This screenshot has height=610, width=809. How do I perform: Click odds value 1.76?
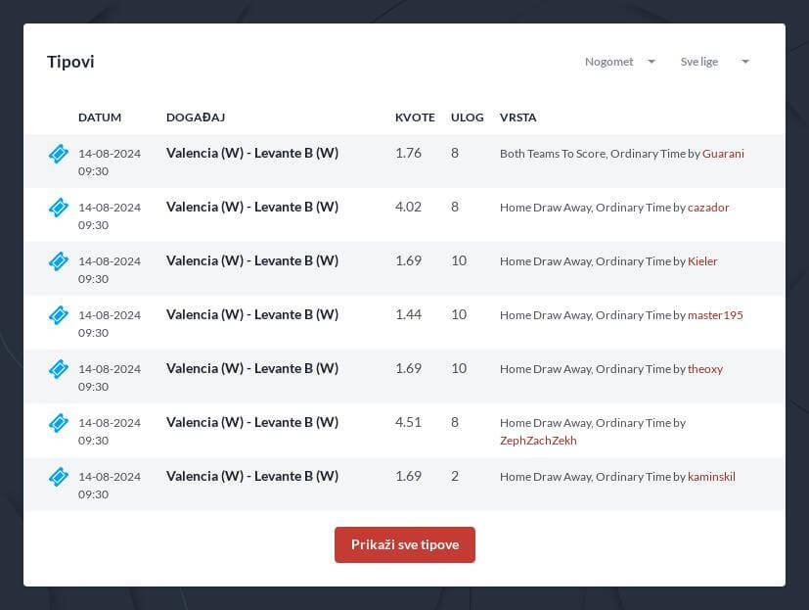pyautogui.click(x=408, y=153)
